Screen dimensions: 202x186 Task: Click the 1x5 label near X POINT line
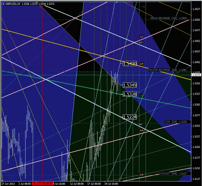(141, 175)
